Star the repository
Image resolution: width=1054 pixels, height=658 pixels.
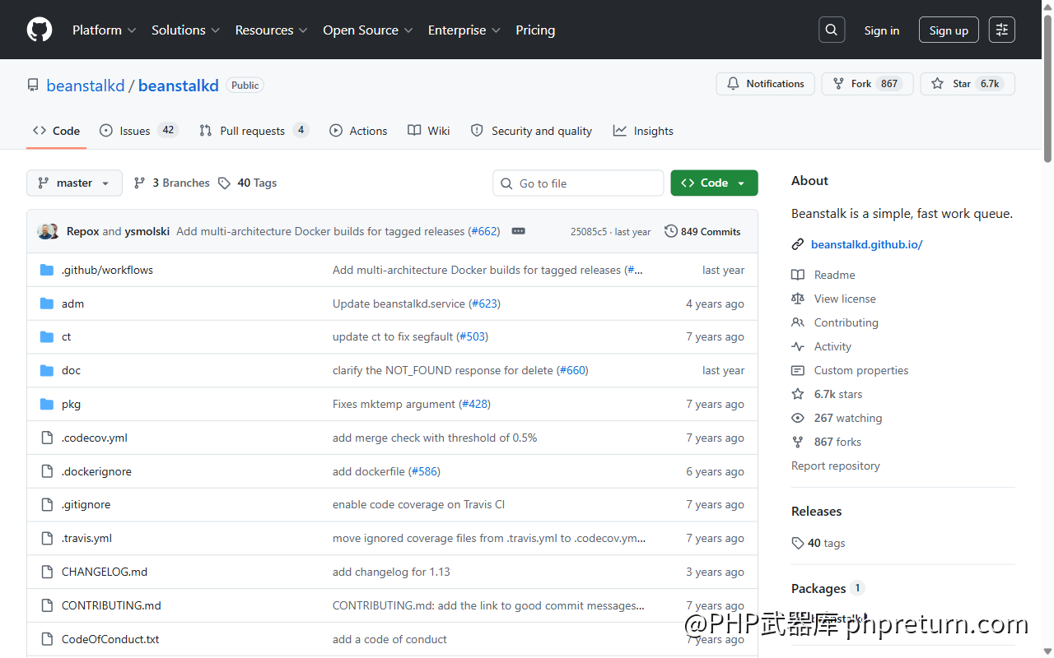pos(968,84)
